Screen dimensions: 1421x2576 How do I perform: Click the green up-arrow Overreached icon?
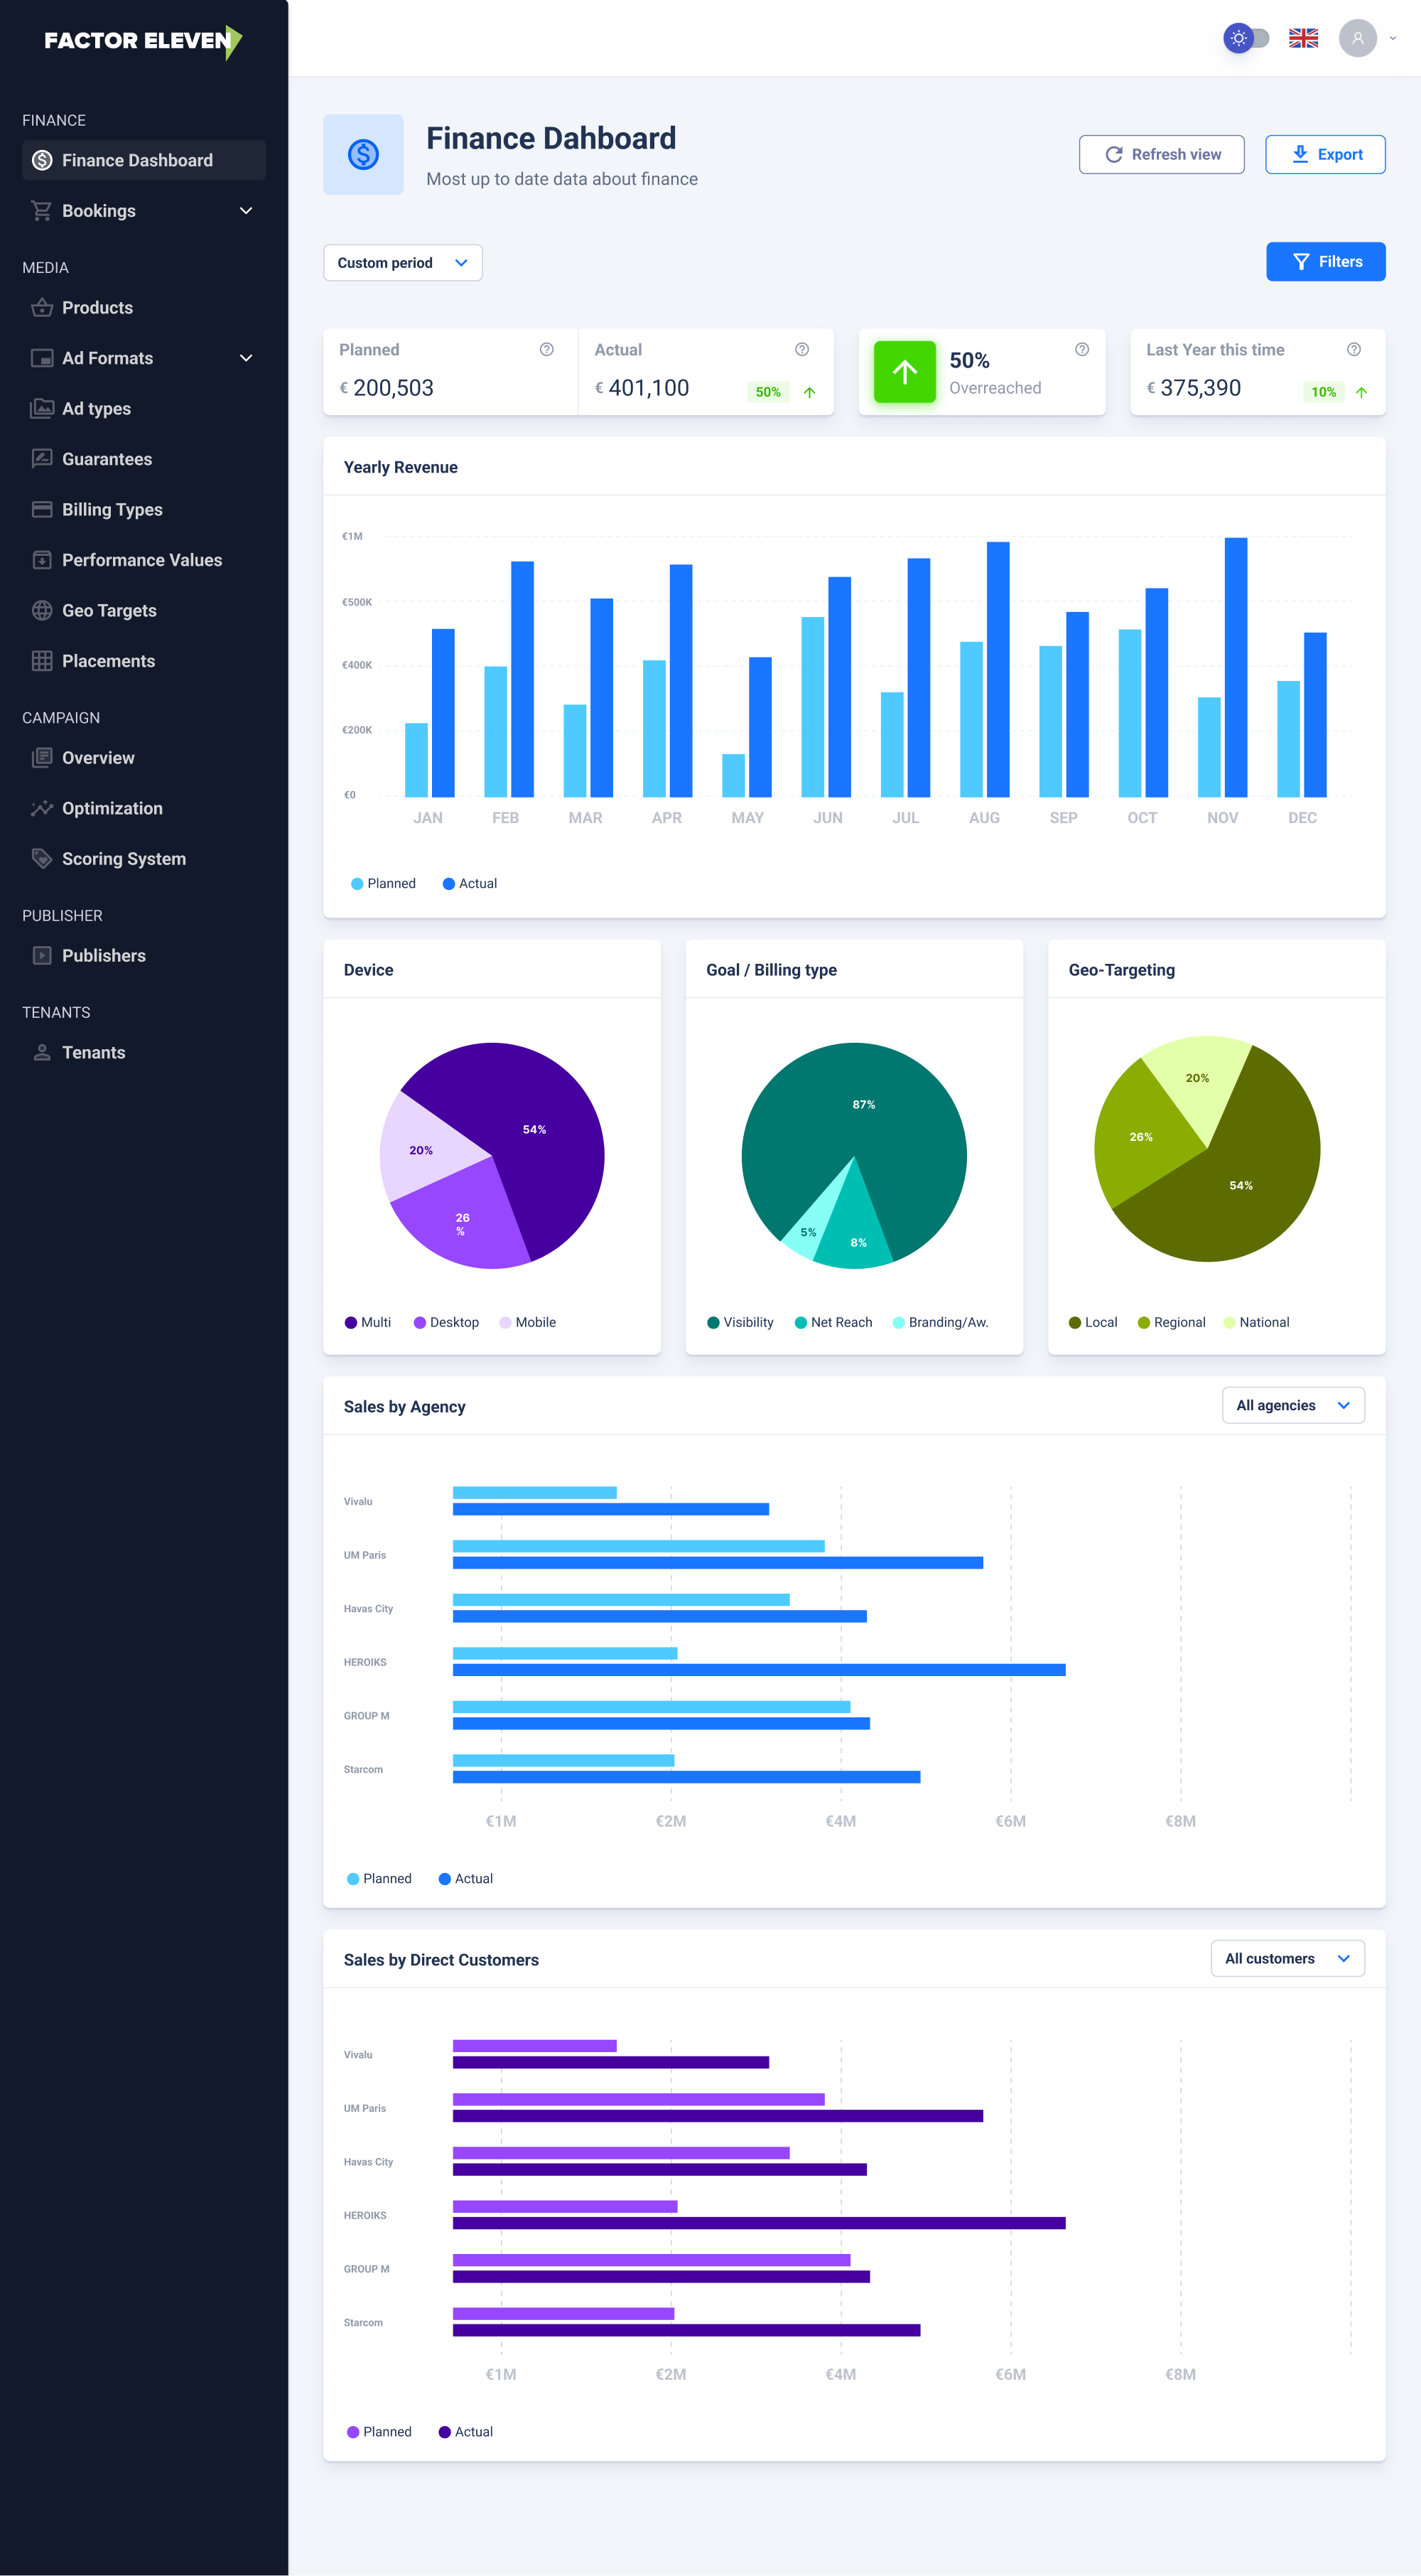[x=904, y=372]
